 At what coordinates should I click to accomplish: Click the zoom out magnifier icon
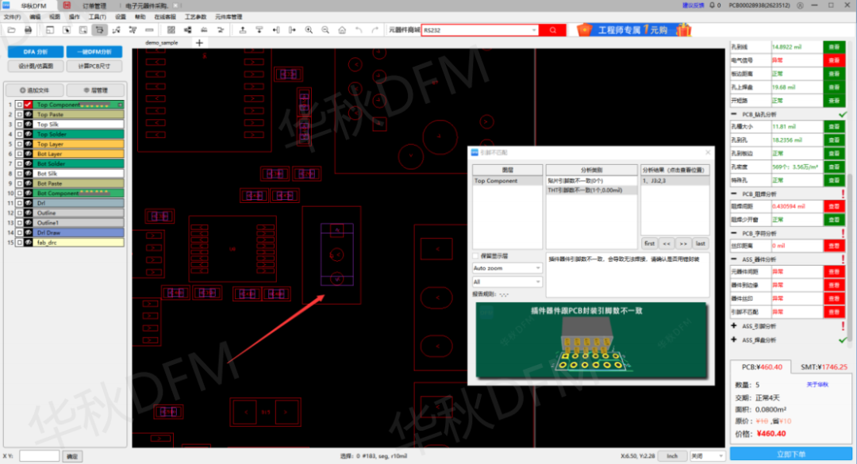pyautogui.click(x=325, y=30)
